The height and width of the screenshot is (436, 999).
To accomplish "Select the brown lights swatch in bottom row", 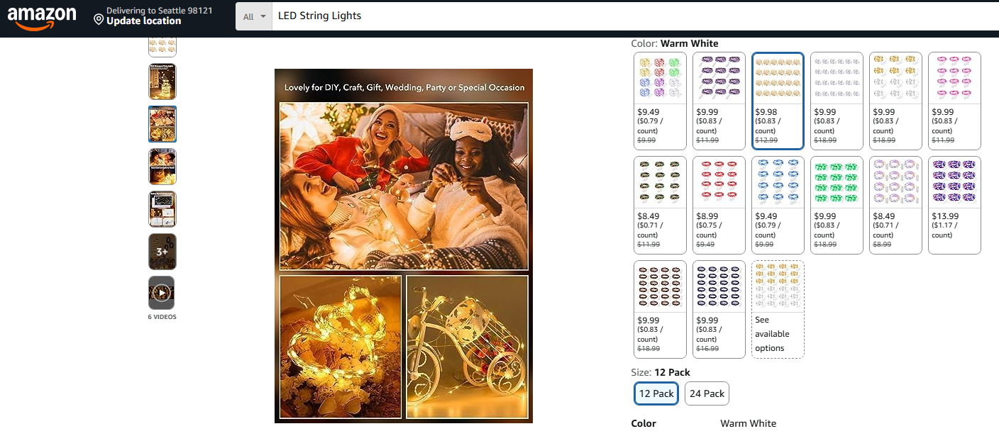I will 660,309.
